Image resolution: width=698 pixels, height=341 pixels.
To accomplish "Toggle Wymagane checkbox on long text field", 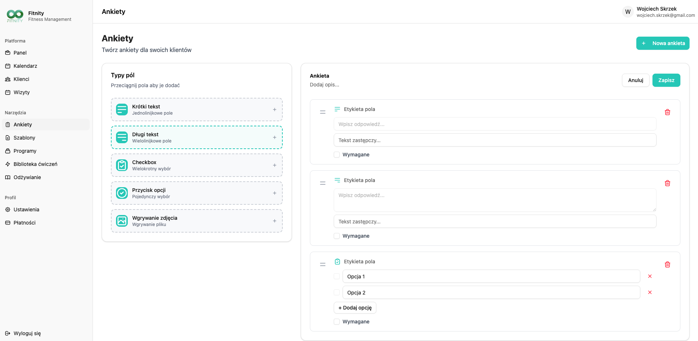I will click(337, 236).
